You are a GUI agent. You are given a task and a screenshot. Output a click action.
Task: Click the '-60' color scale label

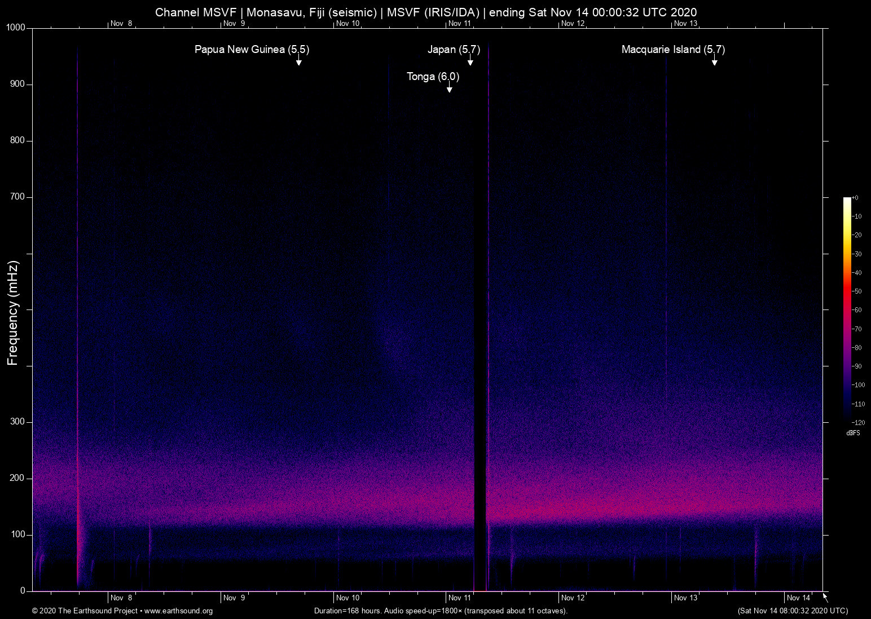856,310
